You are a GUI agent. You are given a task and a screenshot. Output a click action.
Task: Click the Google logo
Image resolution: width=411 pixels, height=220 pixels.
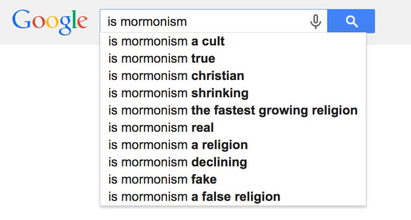pyautogui.click(x=50, y=22)
